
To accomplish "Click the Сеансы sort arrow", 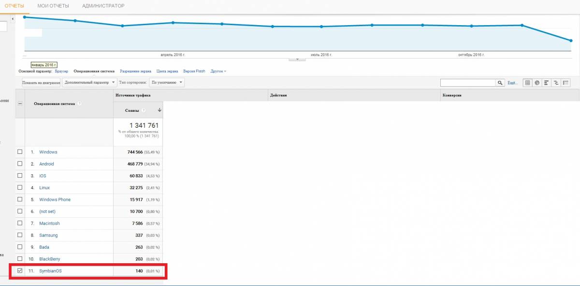I will [159, 110].
